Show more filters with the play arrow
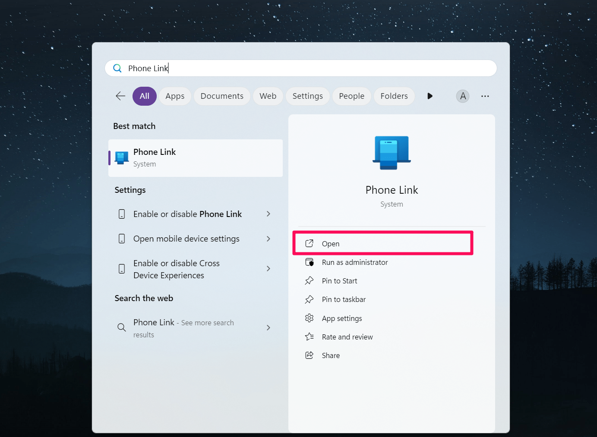Screen dimensions: 597x437 pyautogui.click(x=430, y=96)
